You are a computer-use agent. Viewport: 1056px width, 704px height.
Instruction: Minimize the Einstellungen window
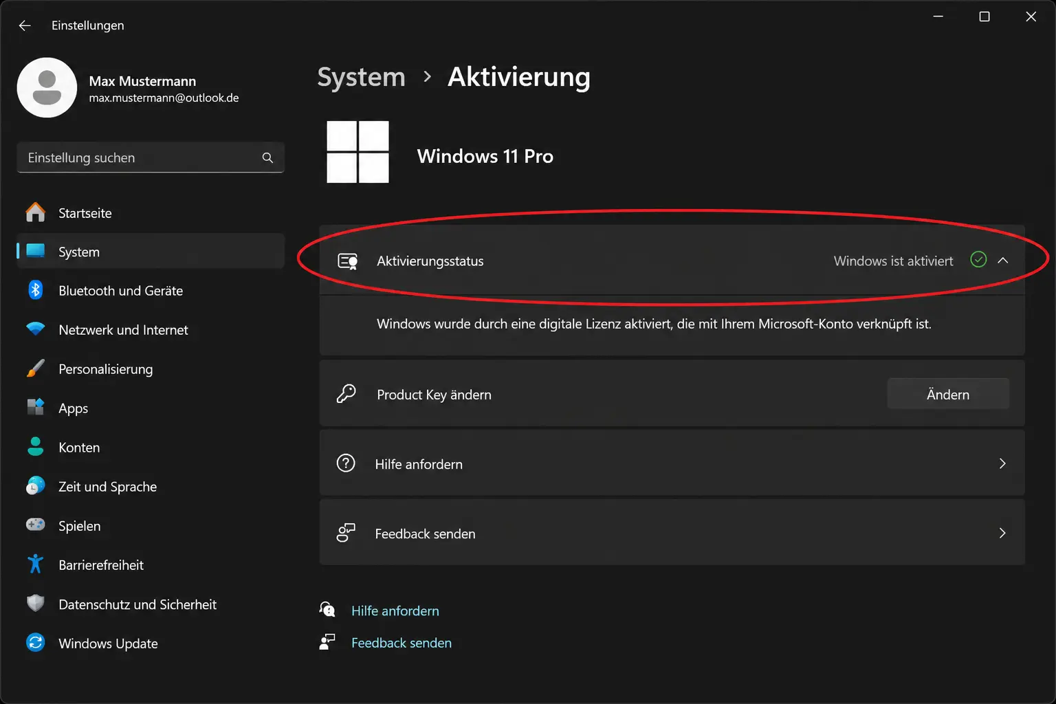[x=938, y=16]
